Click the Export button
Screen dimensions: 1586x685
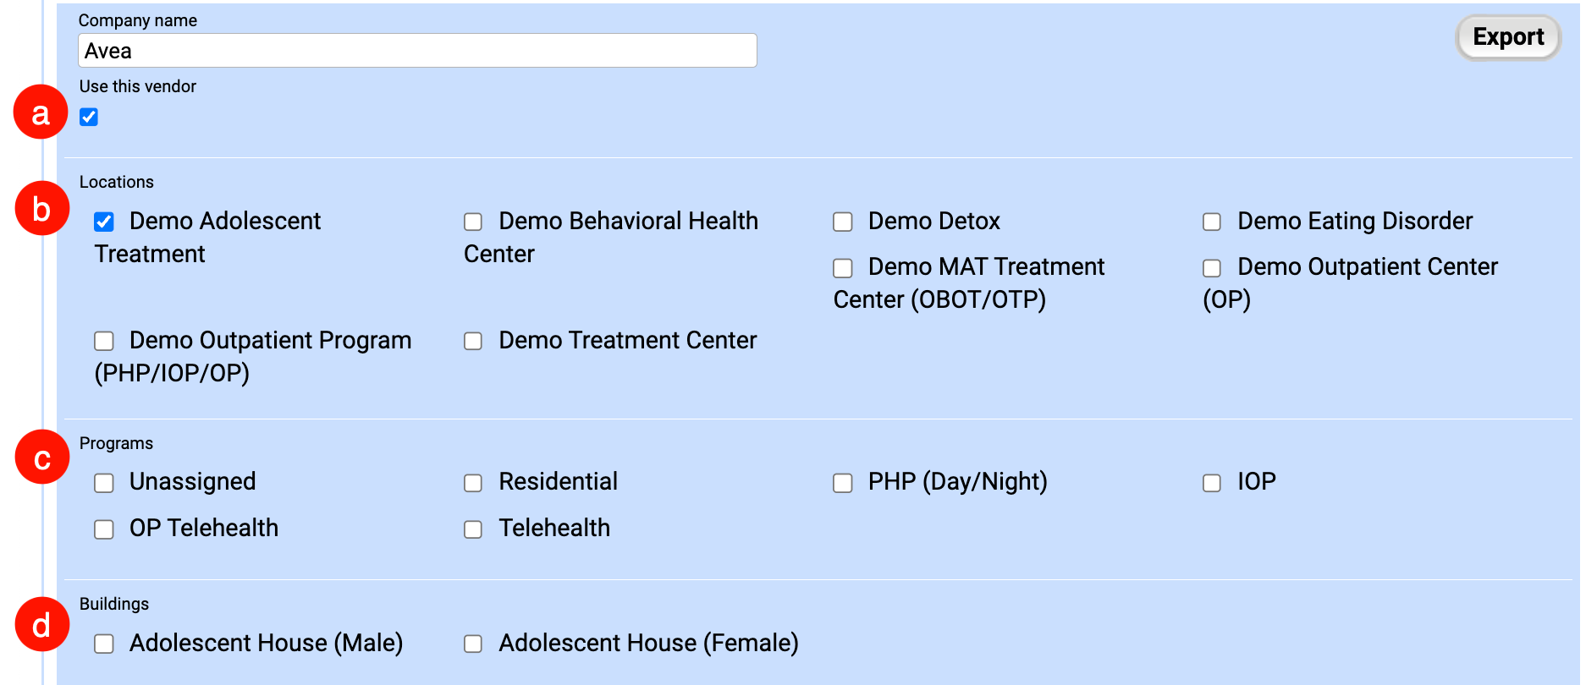1507,37
